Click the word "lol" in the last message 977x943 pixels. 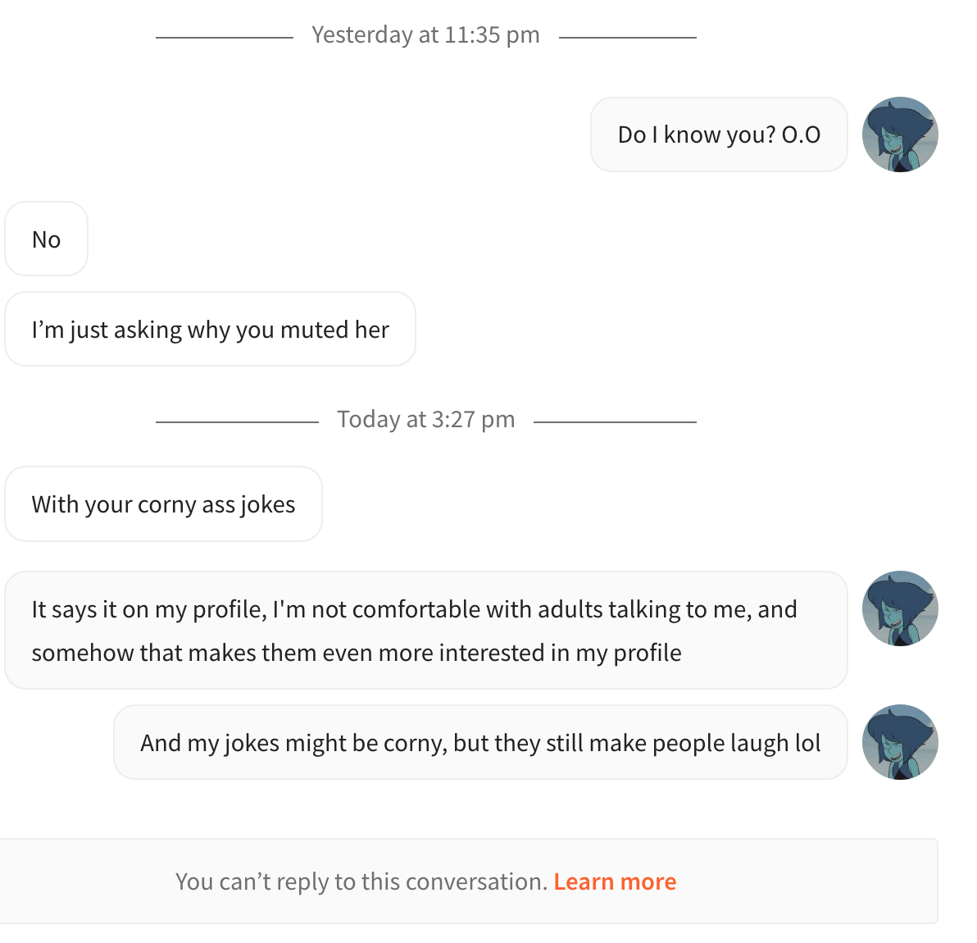(807, 742)
